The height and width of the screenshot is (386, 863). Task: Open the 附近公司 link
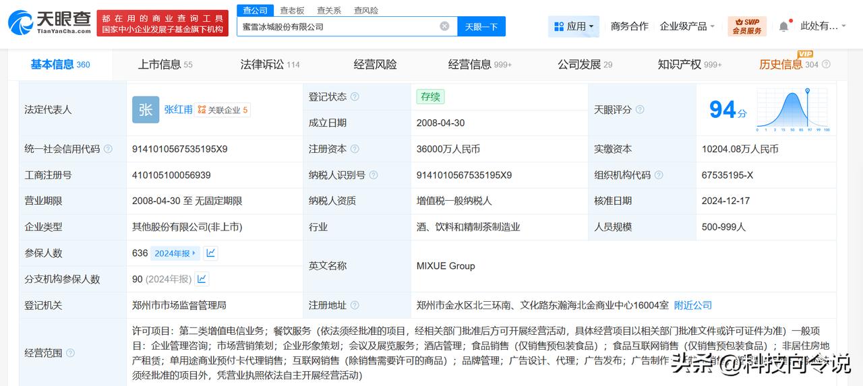click(693, 305)
